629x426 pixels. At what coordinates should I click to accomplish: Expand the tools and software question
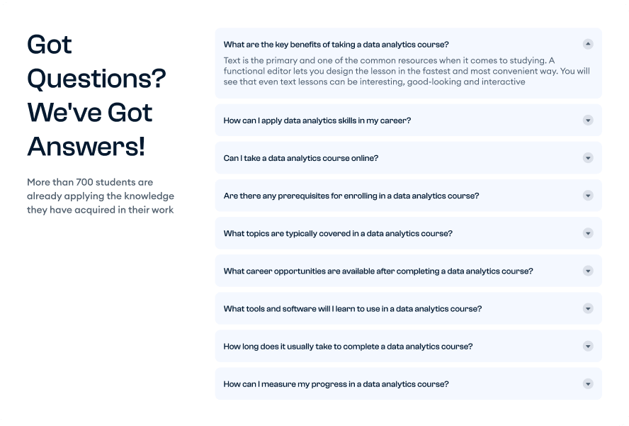588,308
